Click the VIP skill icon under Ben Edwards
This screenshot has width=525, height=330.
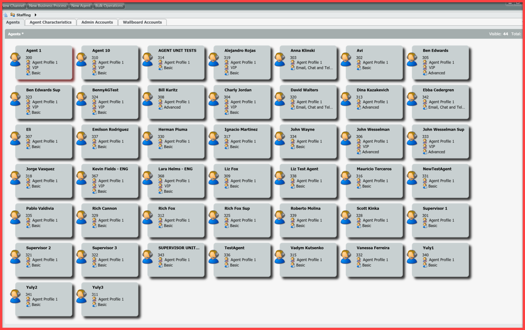[x=425, y=68]
